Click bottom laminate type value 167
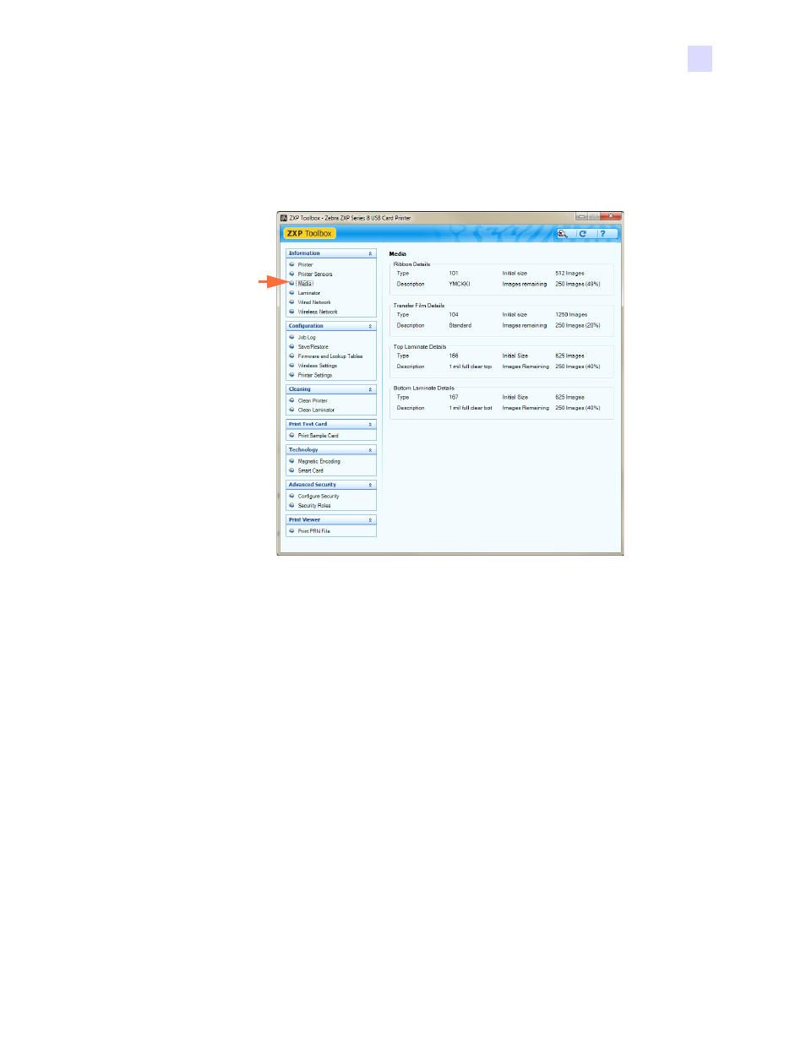806x1043 pixels. (454, 398)
